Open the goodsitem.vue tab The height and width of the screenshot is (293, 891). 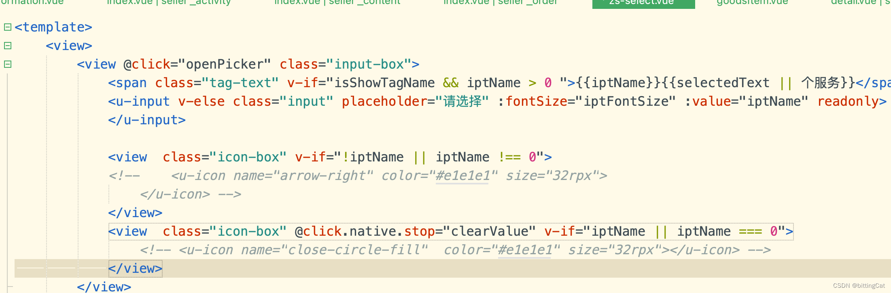click(752, 2)
